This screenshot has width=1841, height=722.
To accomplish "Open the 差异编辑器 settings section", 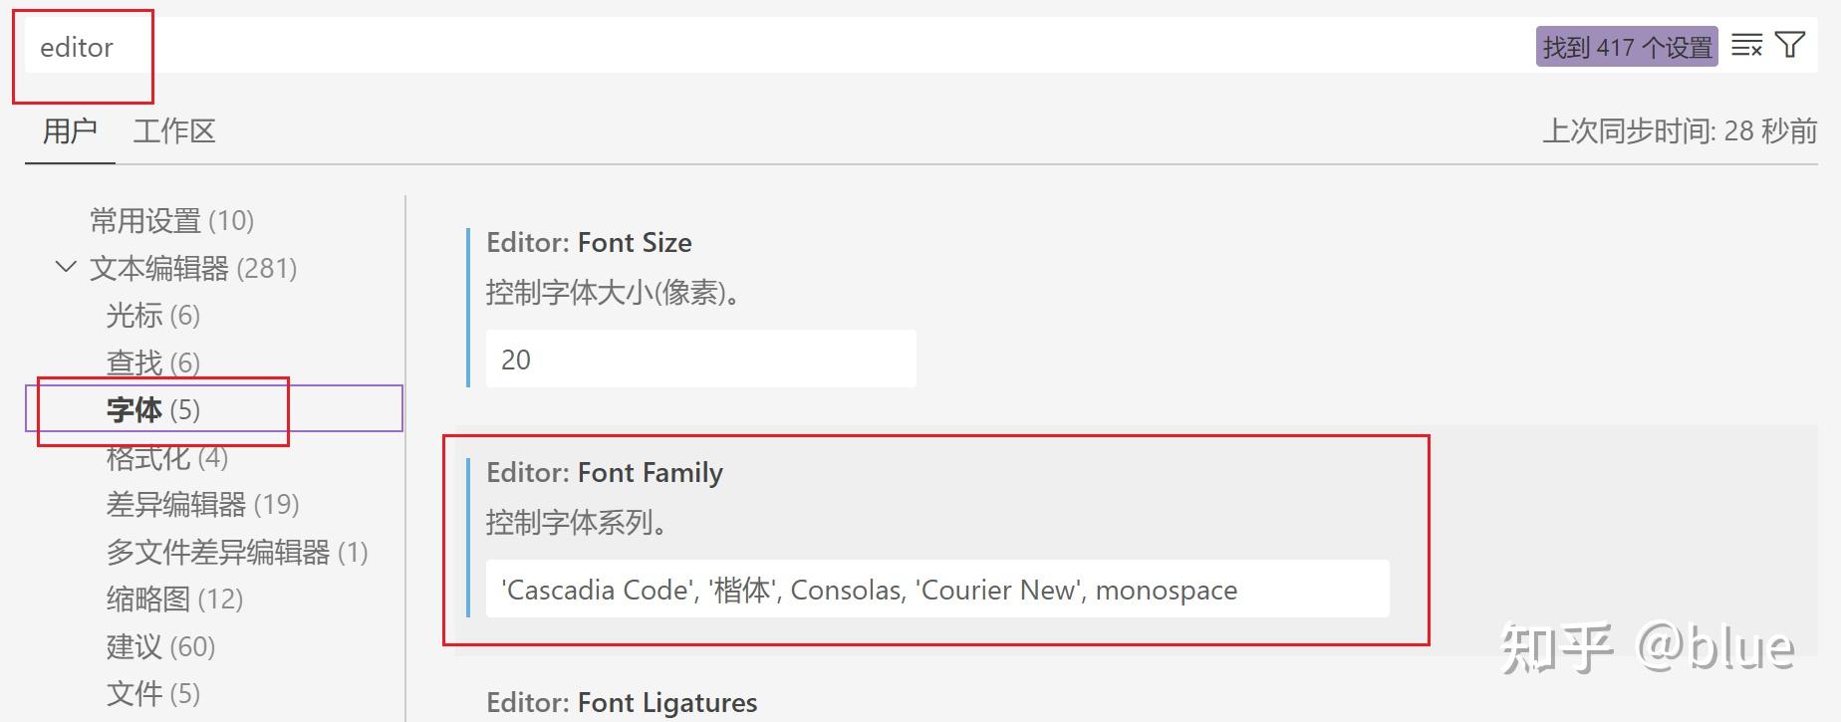I will [x=202, y=504].
